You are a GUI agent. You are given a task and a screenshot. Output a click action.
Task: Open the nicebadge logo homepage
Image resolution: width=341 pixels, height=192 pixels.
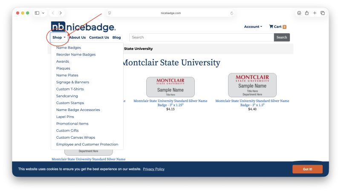83,27
